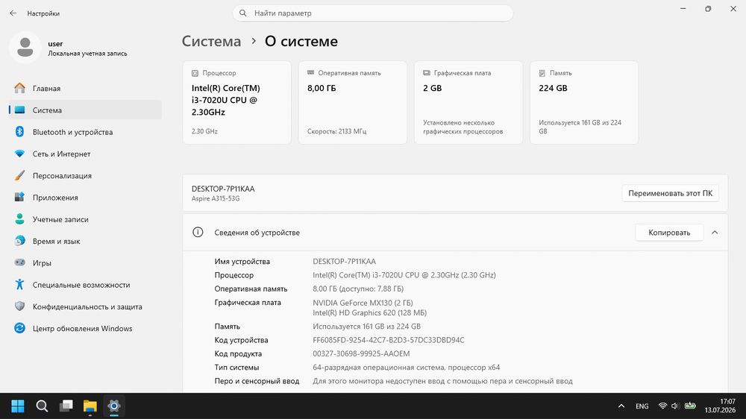Click the back arrow in Settings header
Screen dimensions: 746x419
pyautogui.click(x=13, y=13)
